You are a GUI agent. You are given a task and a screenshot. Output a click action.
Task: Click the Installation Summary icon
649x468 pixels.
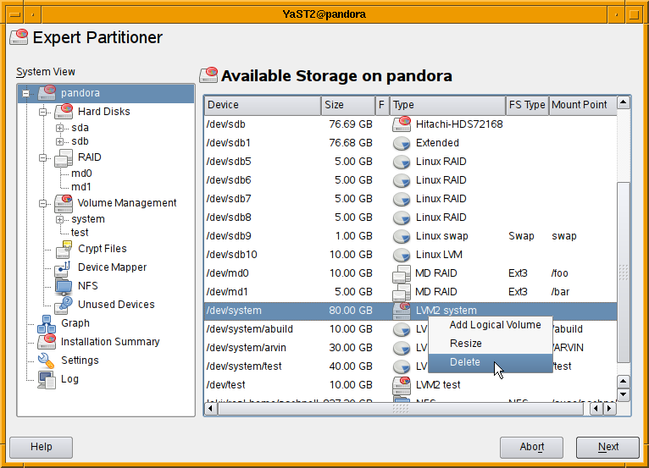(x=47, y=342)
